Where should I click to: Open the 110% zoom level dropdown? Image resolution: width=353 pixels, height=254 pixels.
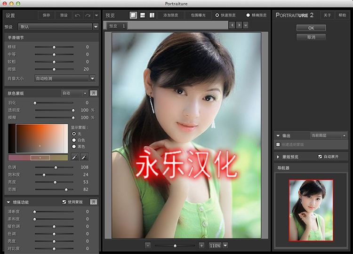click(225, 246)
